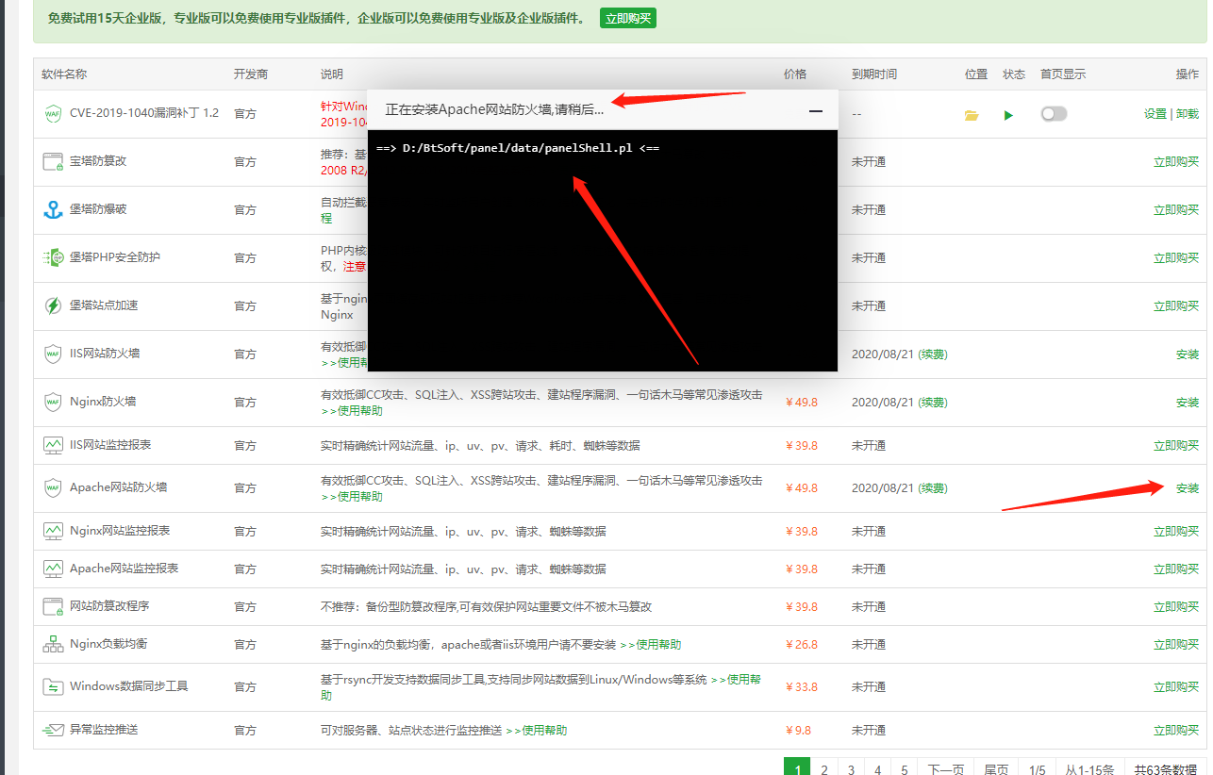Click the 堡塔防爆破 anchor icon
The width and height of the screenshot is (1213, 775).
(x=53, y=209)
